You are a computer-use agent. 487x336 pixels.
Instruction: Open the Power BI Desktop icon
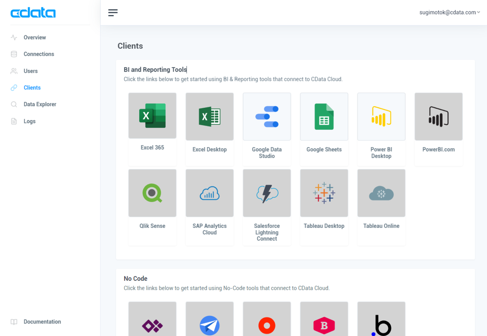[x=381, y=117]
